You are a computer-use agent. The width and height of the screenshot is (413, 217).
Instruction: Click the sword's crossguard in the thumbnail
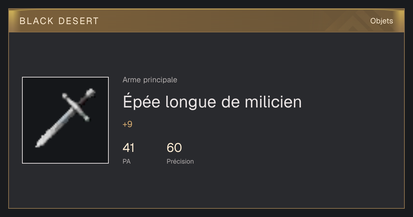pyautogui.click(x=76, y=107)
